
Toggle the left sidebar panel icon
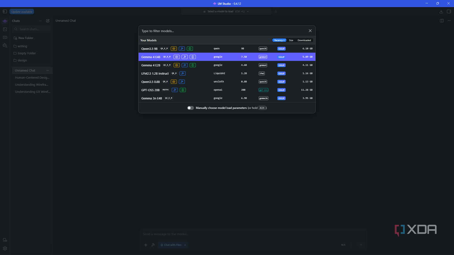pos(5,12)
